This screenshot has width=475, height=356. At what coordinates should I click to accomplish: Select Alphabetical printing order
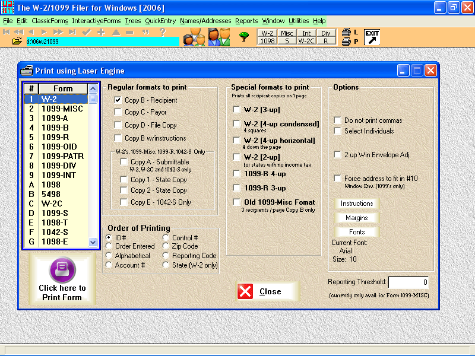(109, 256)
